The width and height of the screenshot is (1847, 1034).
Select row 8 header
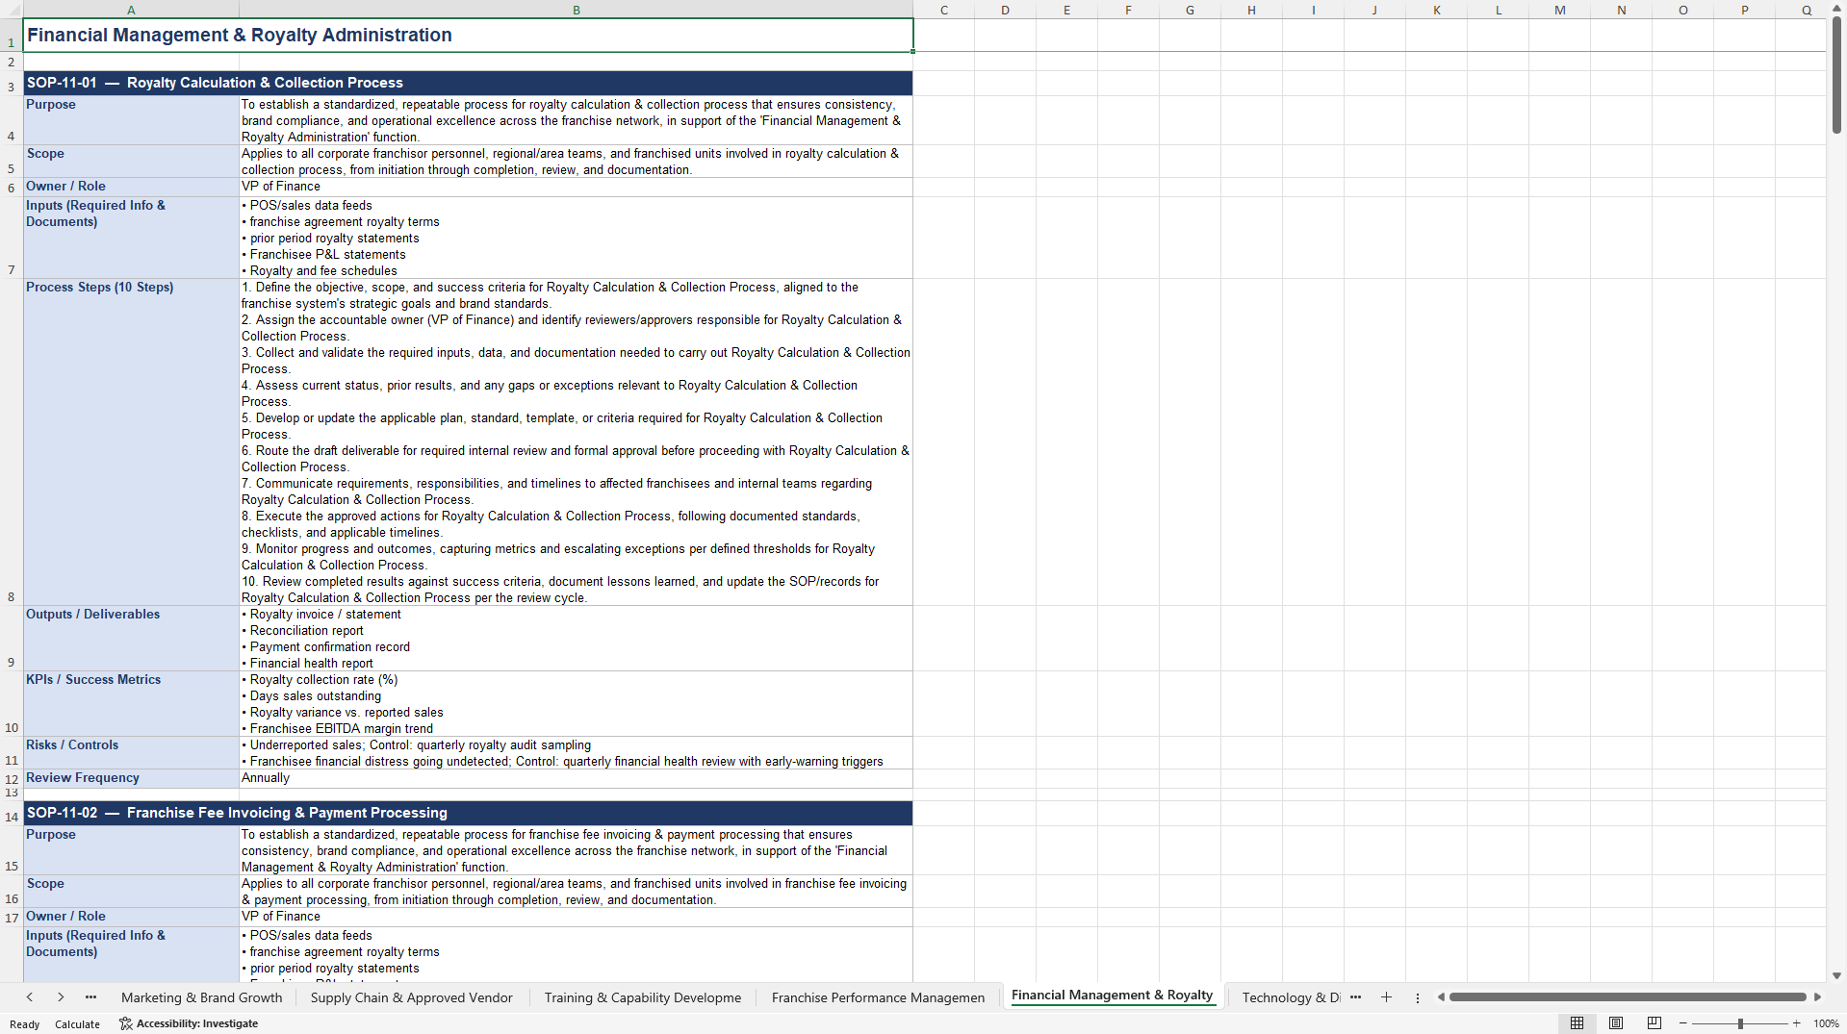pyautogui.click(x=11, y=441)
